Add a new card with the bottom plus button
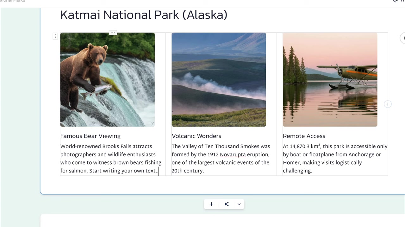Image resolution: width=405 pixels, height=227 pixels. [211, 204]
